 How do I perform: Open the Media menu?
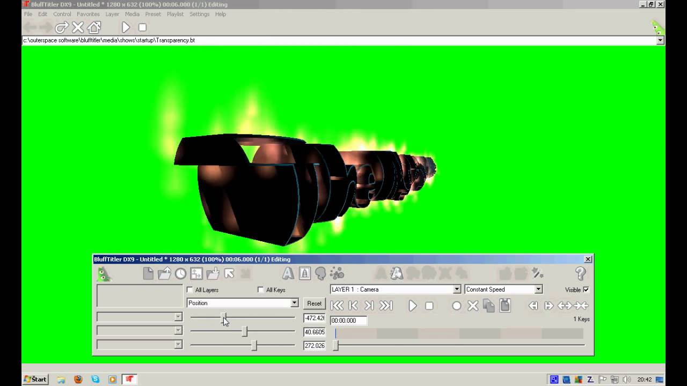click(x=132, y=14)
